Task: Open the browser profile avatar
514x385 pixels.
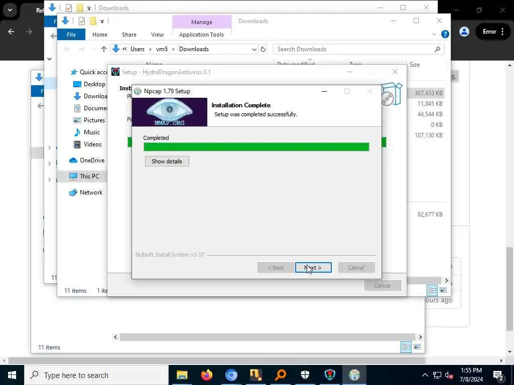Action: (464, 32)
